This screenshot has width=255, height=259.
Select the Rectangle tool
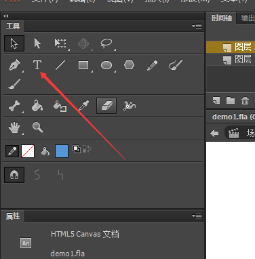point(83,65)
